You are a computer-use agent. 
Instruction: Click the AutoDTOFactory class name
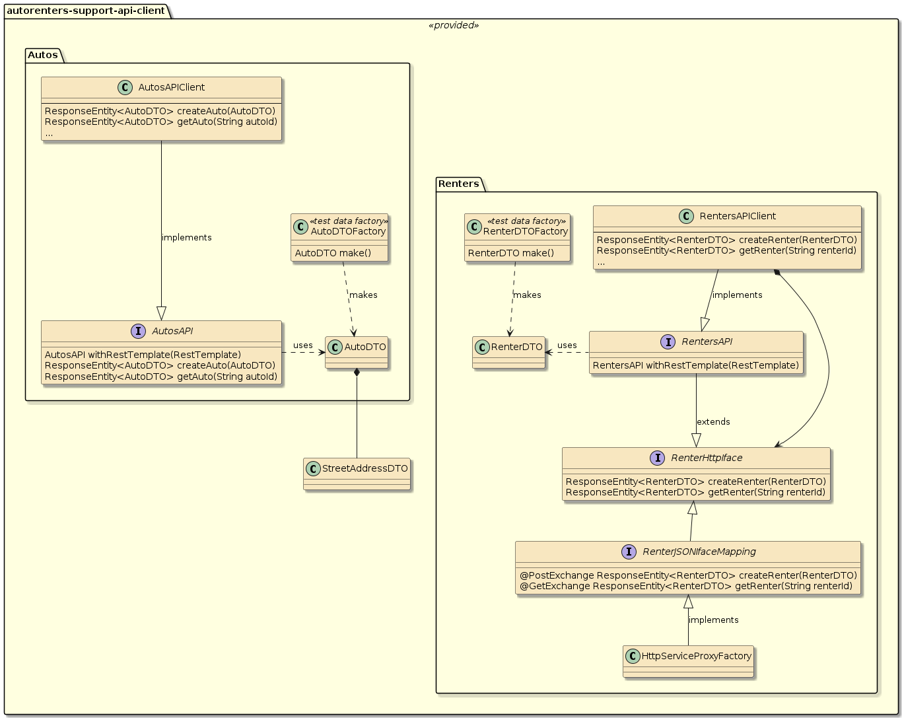pyautogui.click(x=348, y=231)
